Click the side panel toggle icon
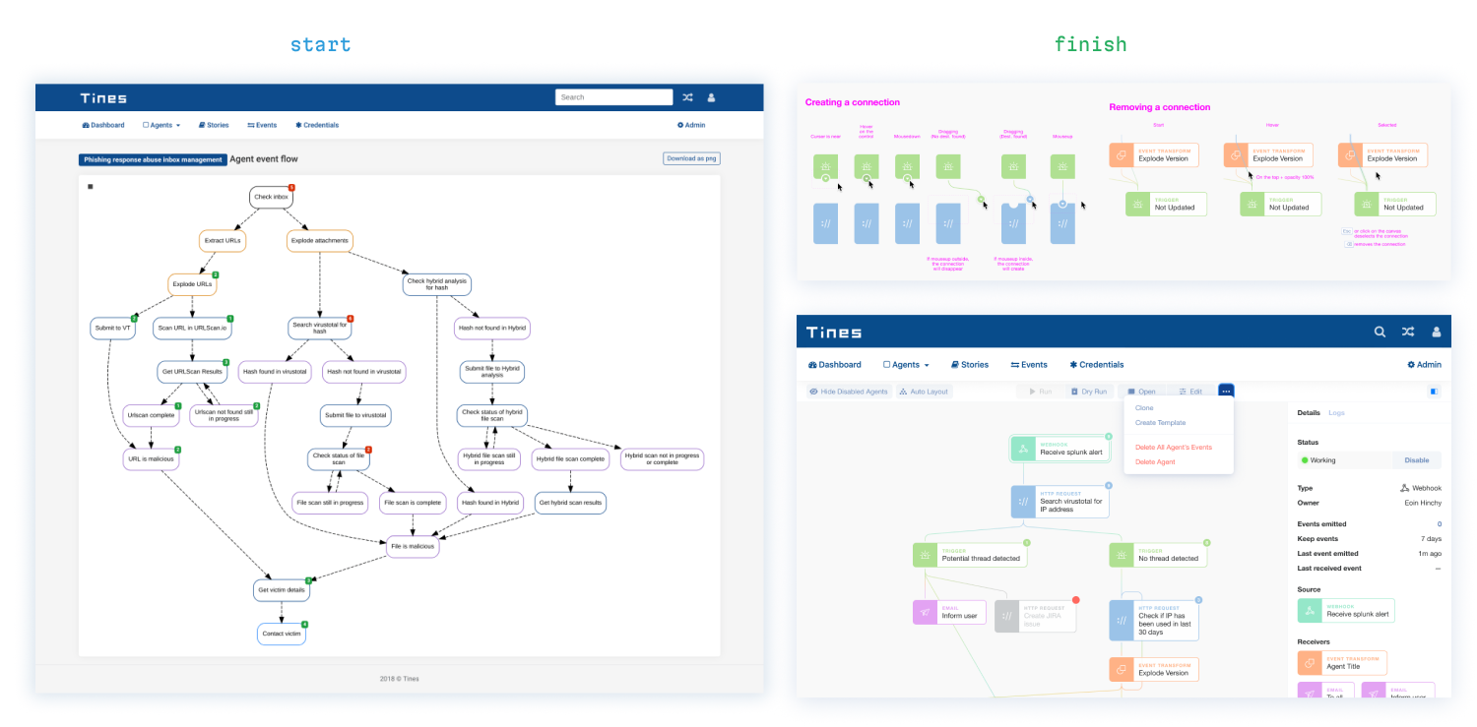Screen dimensions: 1477x727 coord(1433,392)
